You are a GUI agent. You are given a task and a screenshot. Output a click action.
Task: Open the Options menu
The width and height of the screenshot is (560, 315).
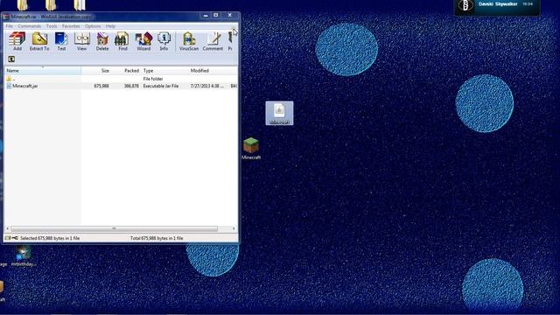tap(93, 26)
